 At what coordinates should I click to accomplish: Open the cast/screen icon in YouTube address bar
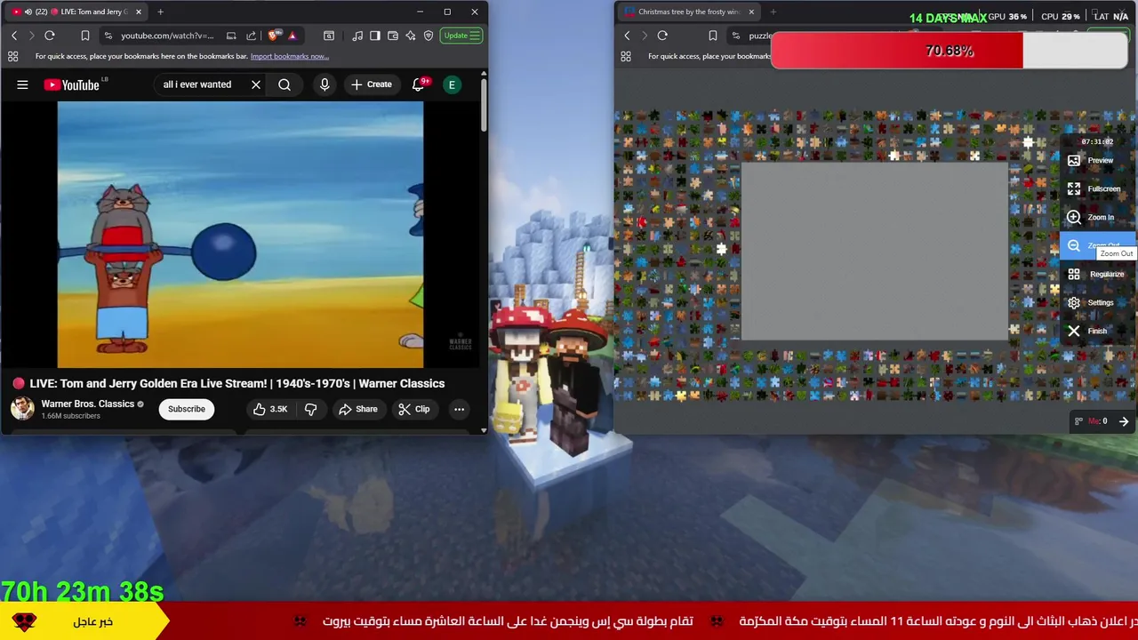[231, 36]
